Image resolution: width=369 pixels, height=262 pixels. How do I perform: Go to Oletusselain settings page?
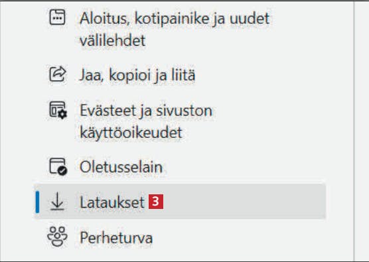pyautogui.click(x=121, y=167)
